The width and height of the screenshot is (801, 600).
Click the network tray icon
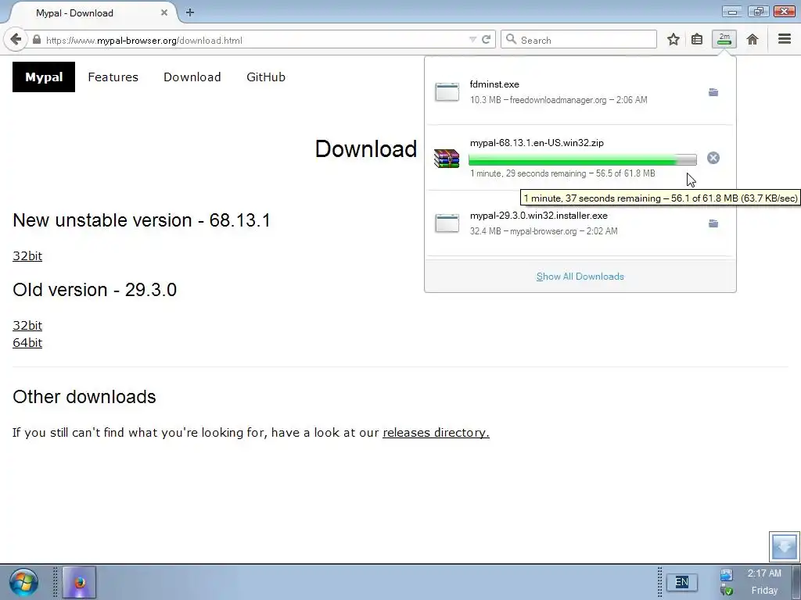click(727, 575)
